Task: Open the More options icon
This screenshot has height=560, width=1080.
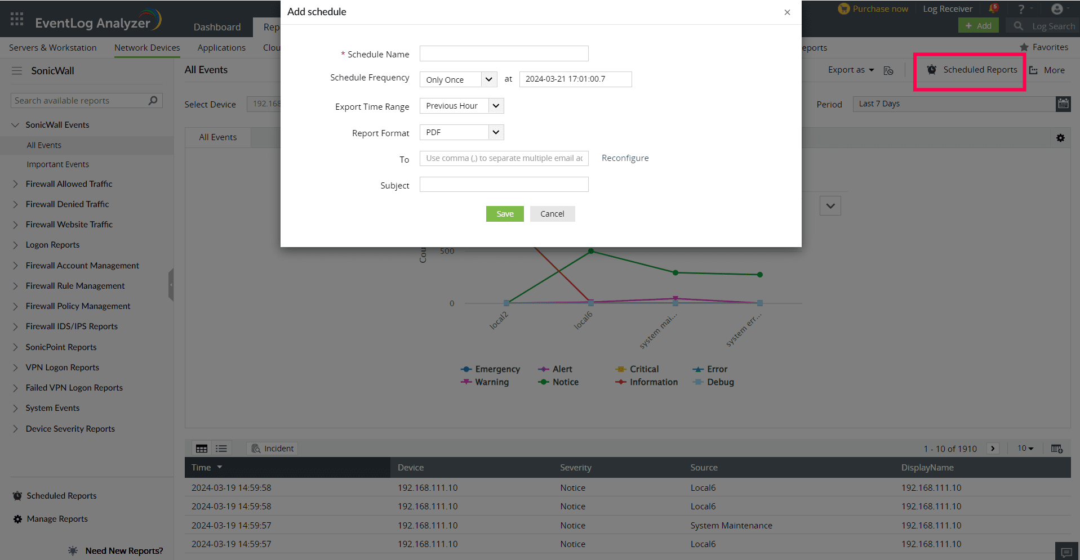Action: [1033, 70]
